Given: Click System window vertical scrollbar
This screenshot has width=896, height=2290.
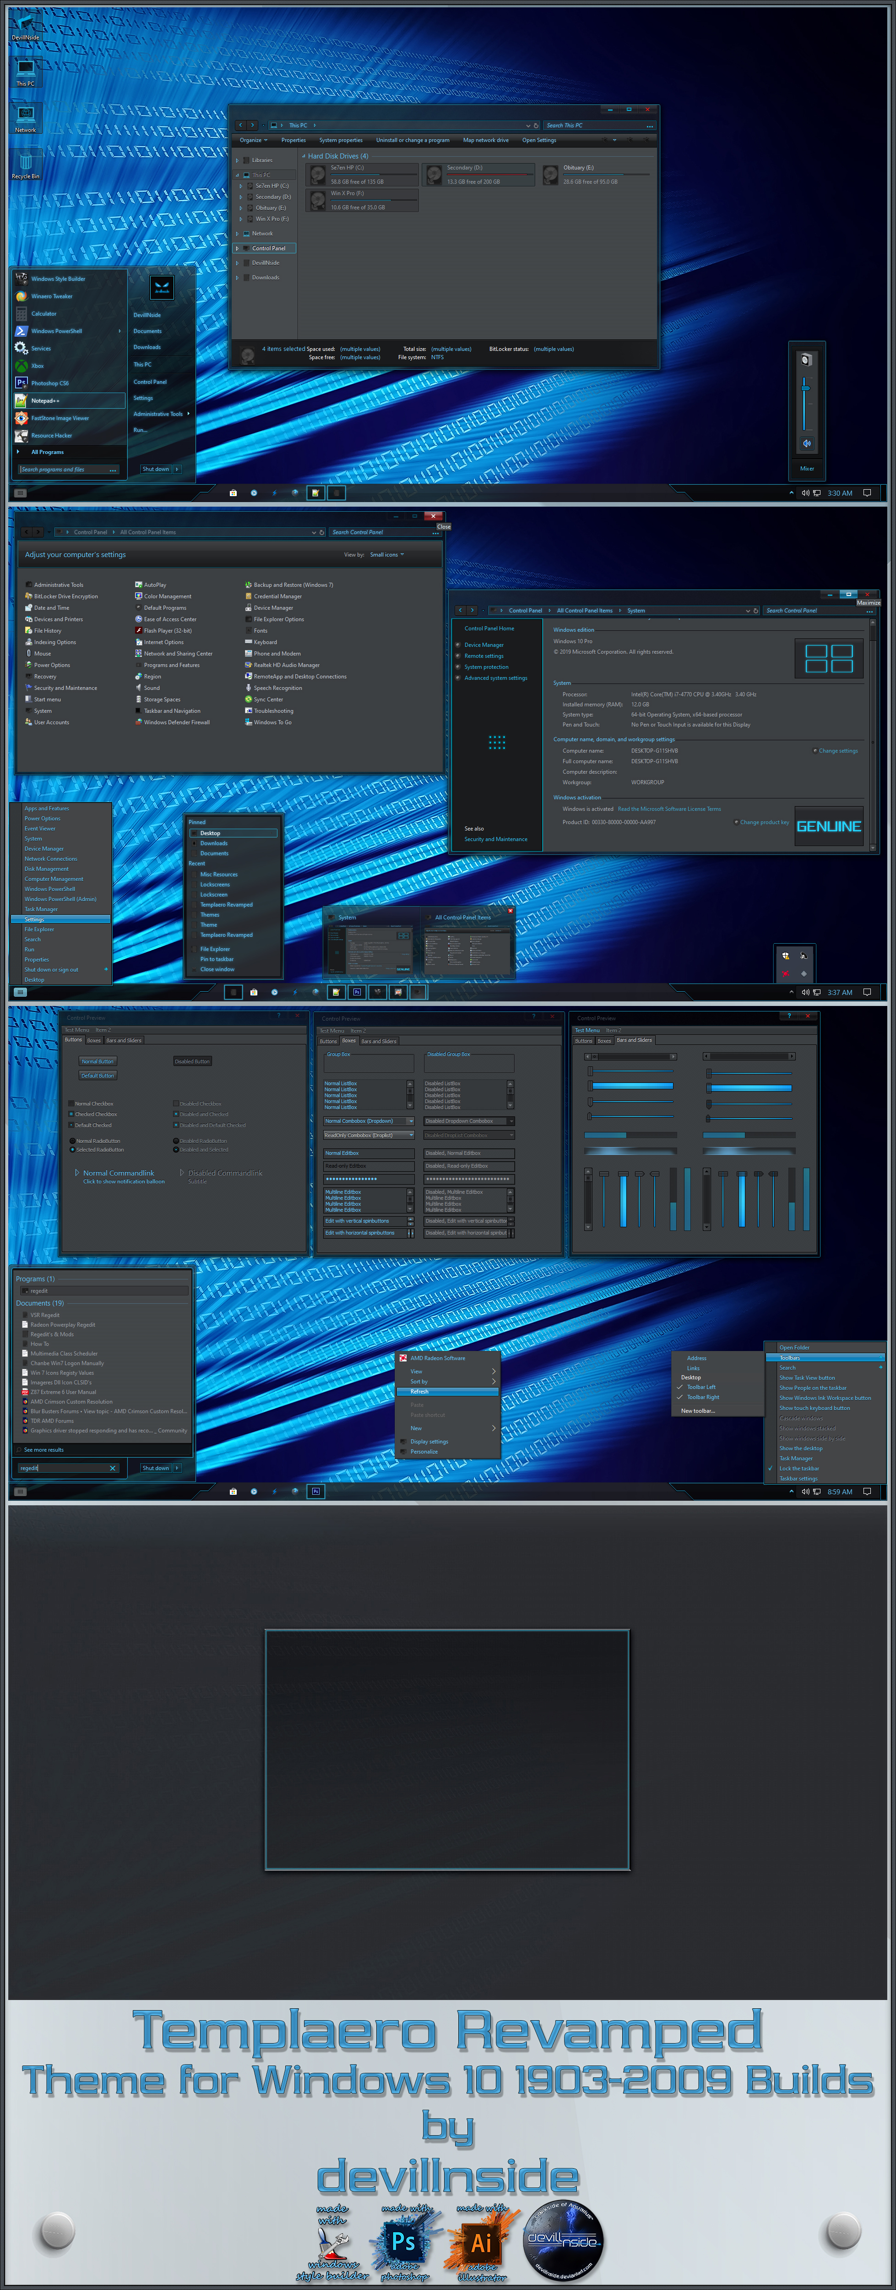Looking at the screenshot, I should (x=873, y=734).
